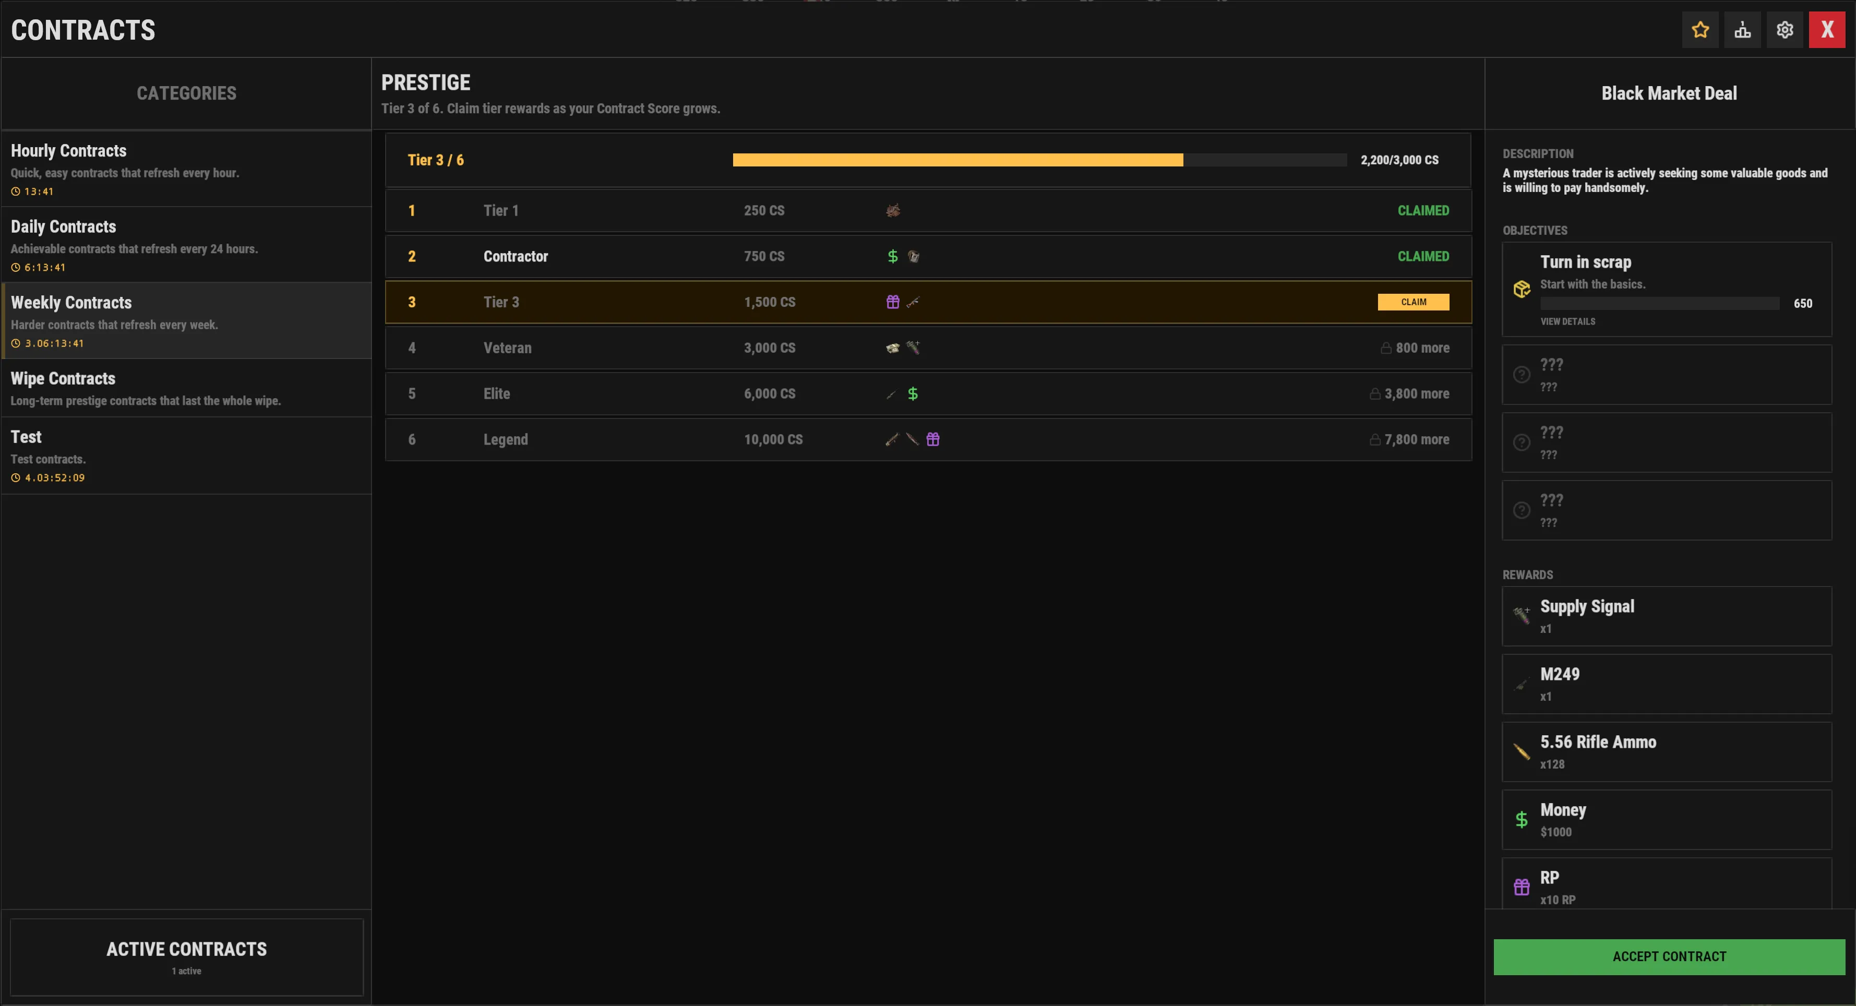1856x1006 pixels.
Task: Click the Tier 3 weapon reward icon
Action: (913, 302)
